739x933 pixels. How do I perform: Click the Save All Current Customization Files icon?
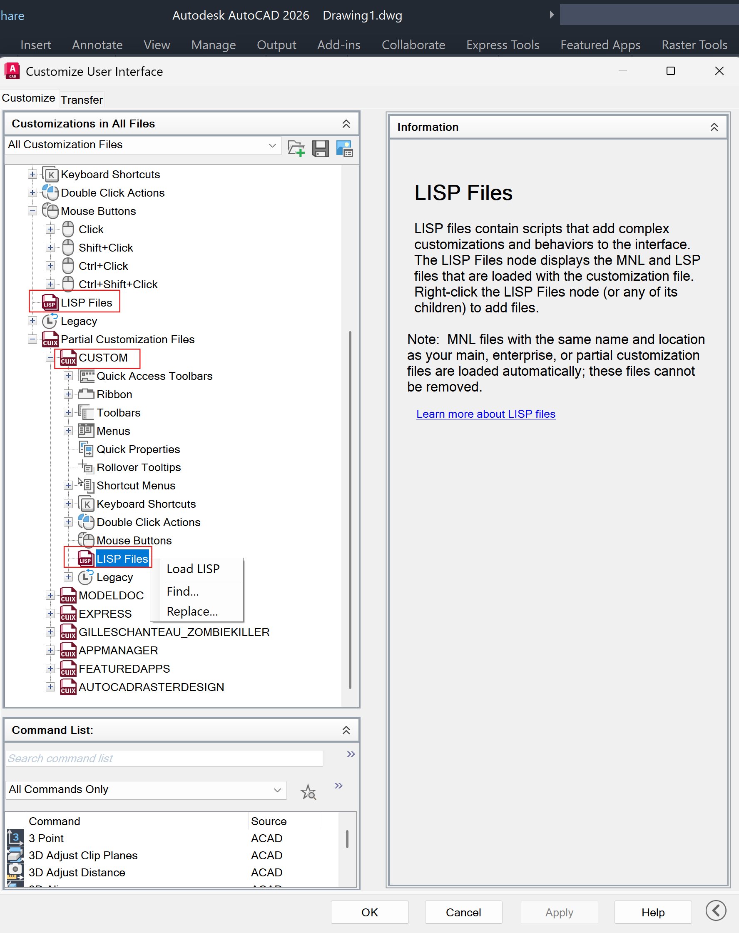[x=321, y=148]
